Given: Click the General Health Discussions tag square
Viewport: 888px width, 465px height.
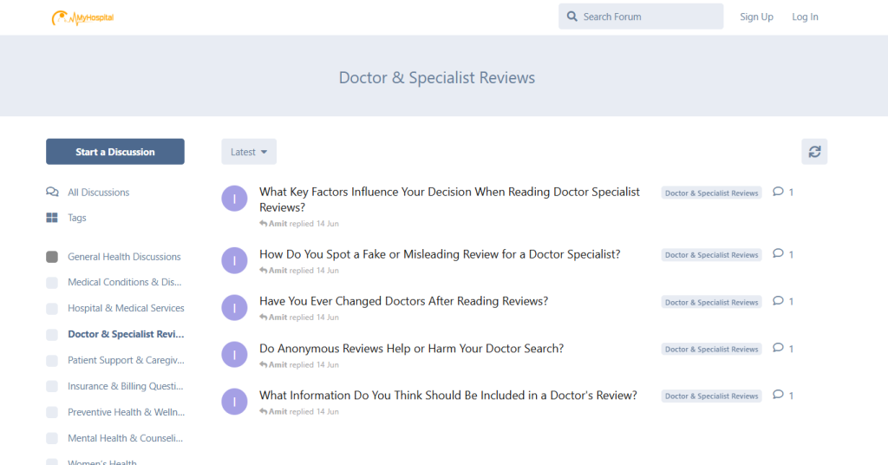Looking at the screenshot, I should pos(52,257).
